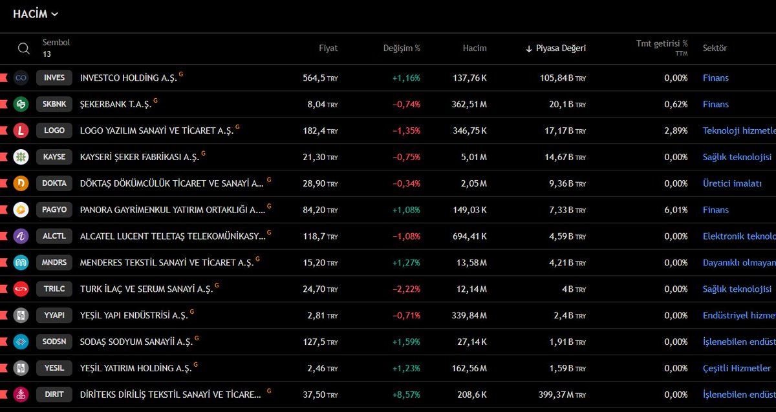
Task: Click the Yeşil Yapı logo icon
Action: [x=21, y=316]
